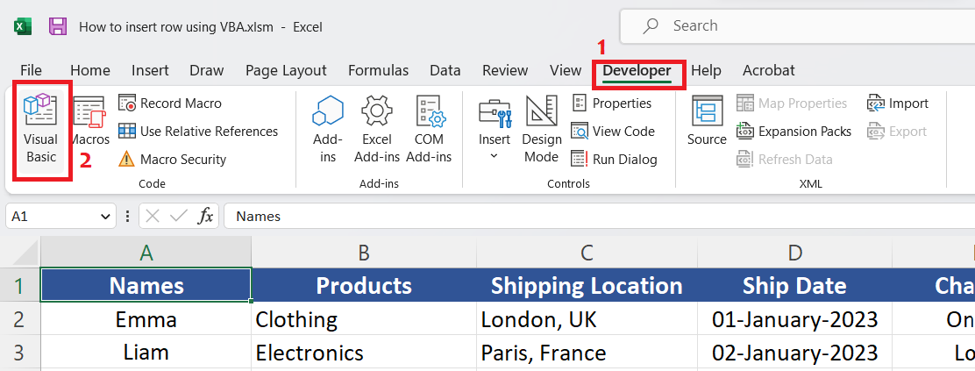Click the Save icon in title bar
This screenshot has width=975, height=371.
[58, 26]
